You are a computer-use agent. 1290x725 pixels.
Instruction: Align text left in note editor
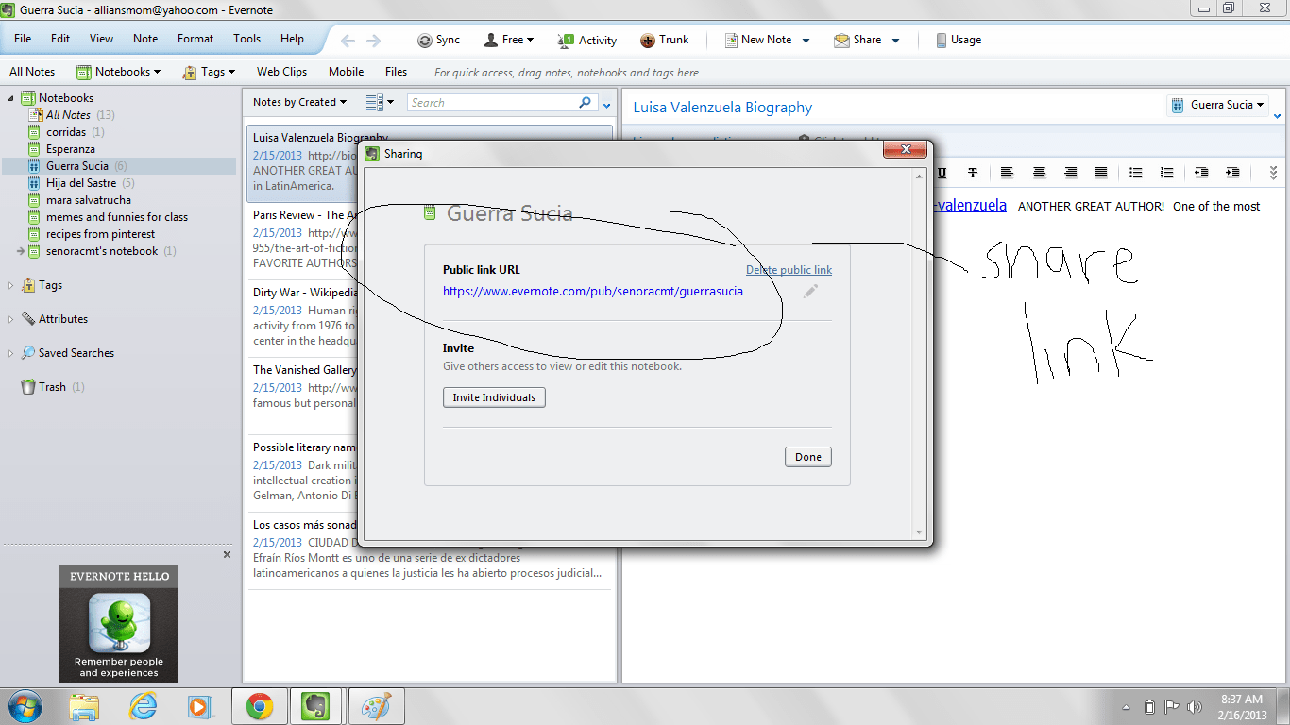click(x=1008, y=173)
